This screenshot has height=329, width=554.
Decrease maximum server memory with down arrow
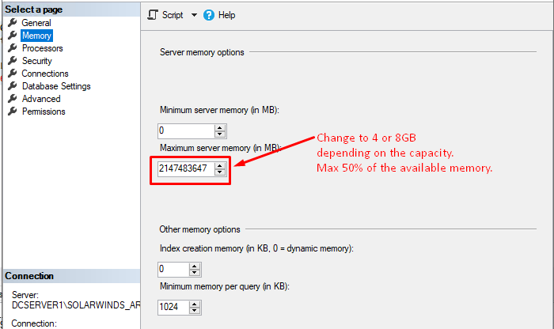pos(220,172)
